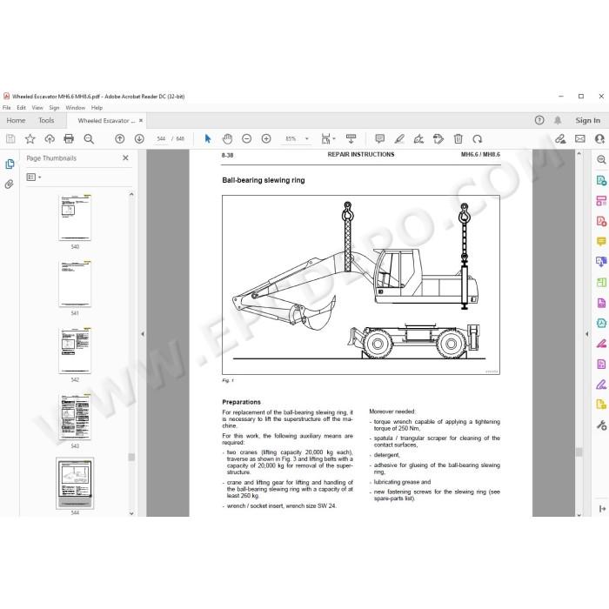The height and width of the screenshot is (609, 609).
Task: Click the upload to cloud icon
Action: click(50, 138)
